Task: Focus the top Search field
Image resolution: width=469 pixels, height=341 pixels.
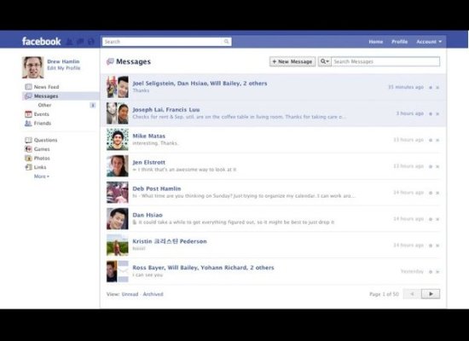Action: pyautogui.click(x=166, y=42)
